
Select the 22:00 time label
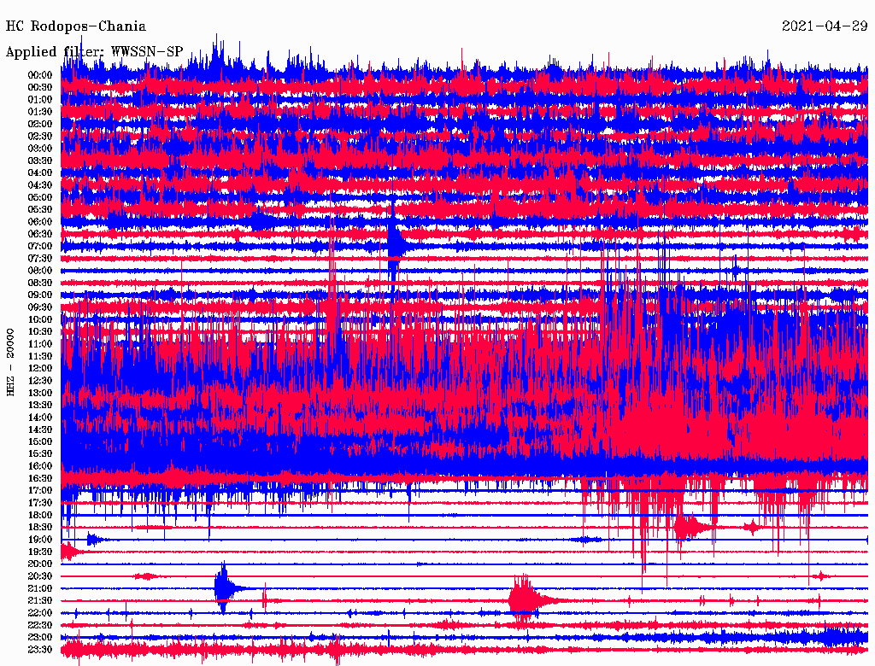click(40, 613)
